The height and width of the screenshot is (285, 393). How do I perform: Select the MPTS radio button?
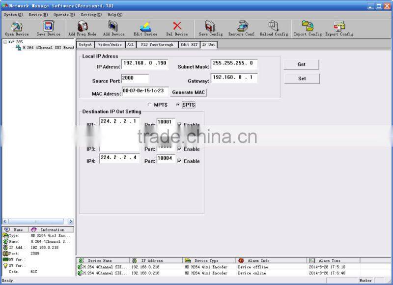click(150, 104)
